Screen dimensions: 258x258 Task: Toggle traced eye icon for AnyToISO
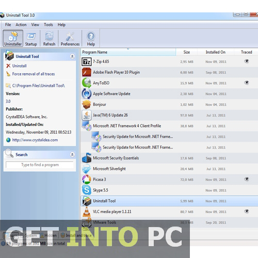point(247,83)
